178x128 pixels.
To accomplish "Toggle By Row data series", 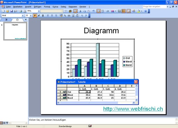I will tap(99, 11).
